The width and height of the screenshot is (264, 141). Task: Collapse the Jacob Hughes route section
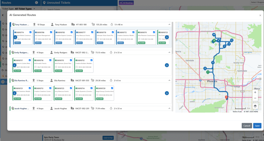point(169,109)
